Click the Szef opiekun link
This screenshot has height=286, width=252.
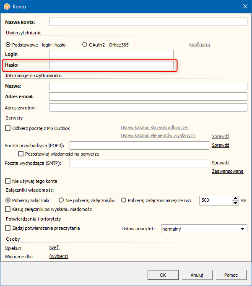[54, 247]
